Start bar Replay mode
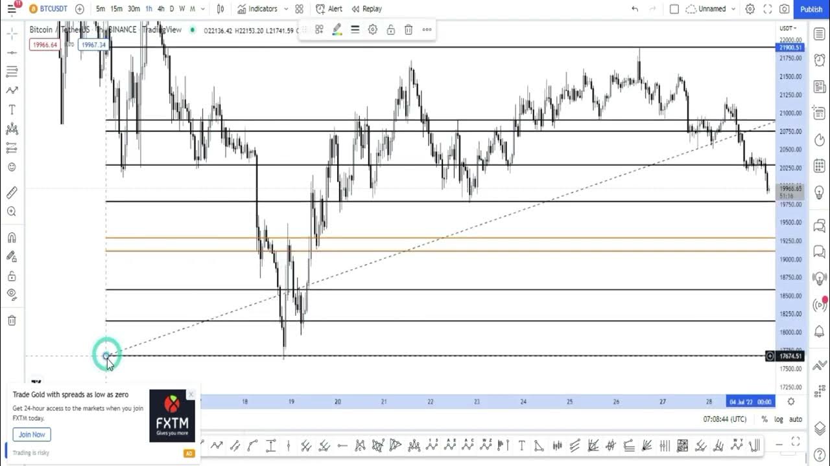Screen dimensions: 830x466 (x=366, y=9)
